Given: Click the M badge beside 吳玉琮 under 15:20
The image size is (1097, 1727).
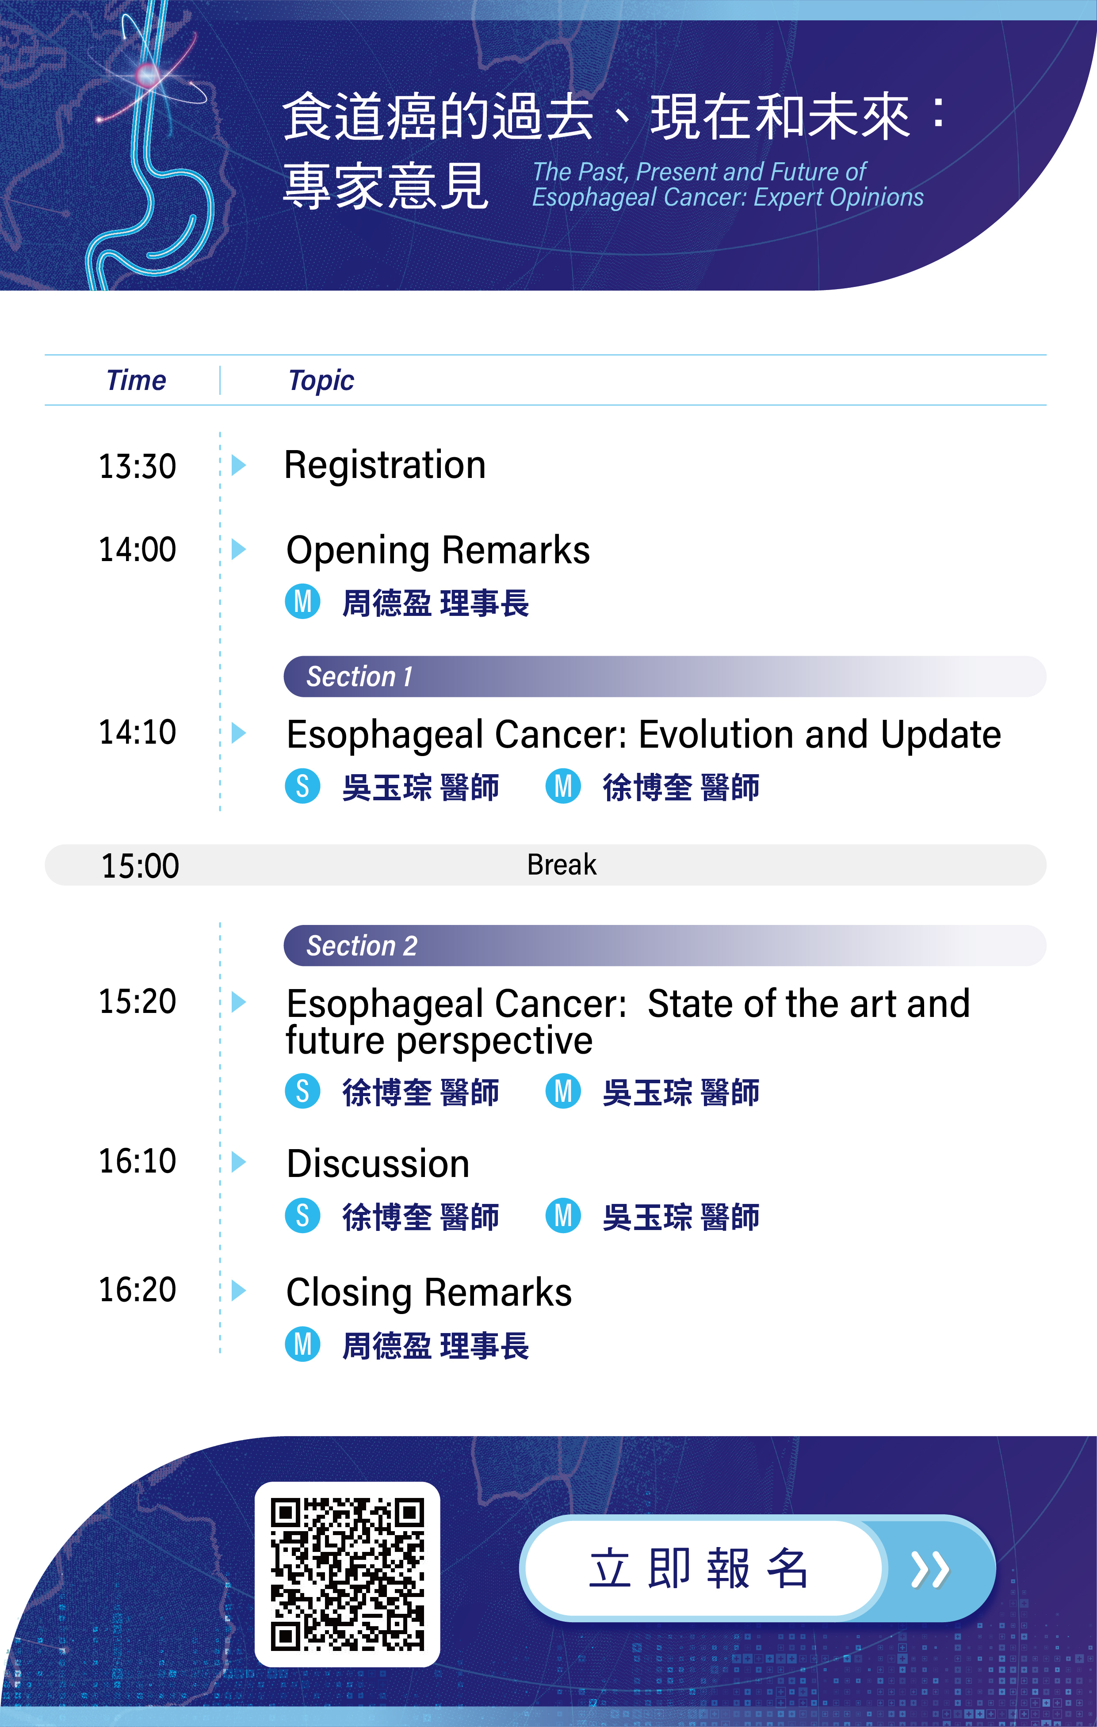Looking at the screenshot, I should [x=563, y=1091].
